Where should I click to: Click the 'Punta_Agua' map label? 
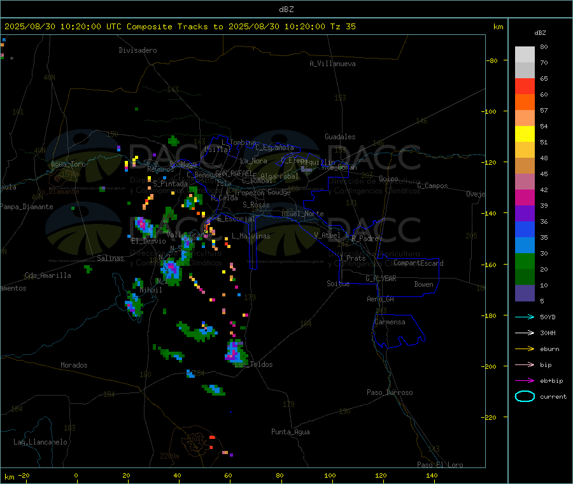(290, 432)
